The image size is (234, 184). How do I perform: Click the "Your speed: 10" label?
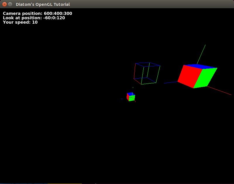tap(20, 22)
